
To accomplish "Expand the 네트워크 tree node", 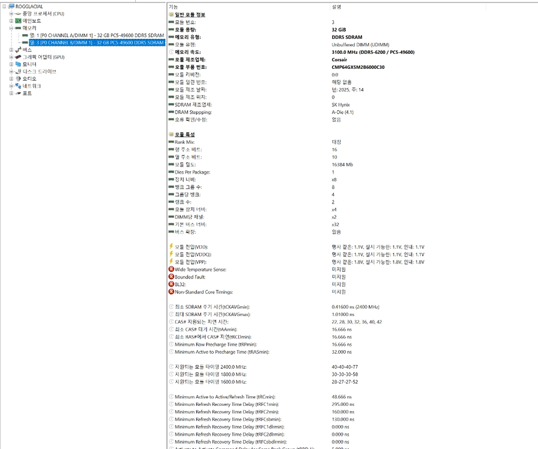I will pyautogui.click(x=11, y=86).
